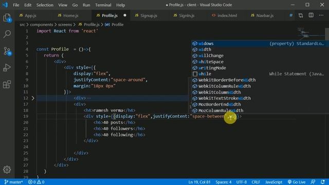Expand the folded div on line 12
329x185 pixels.
[x=33, y=98]
